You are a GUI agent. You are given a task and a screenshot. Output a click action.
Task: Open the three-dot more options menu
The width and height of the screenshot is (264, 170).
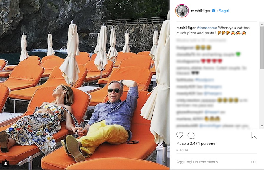[x=253, y=162]
